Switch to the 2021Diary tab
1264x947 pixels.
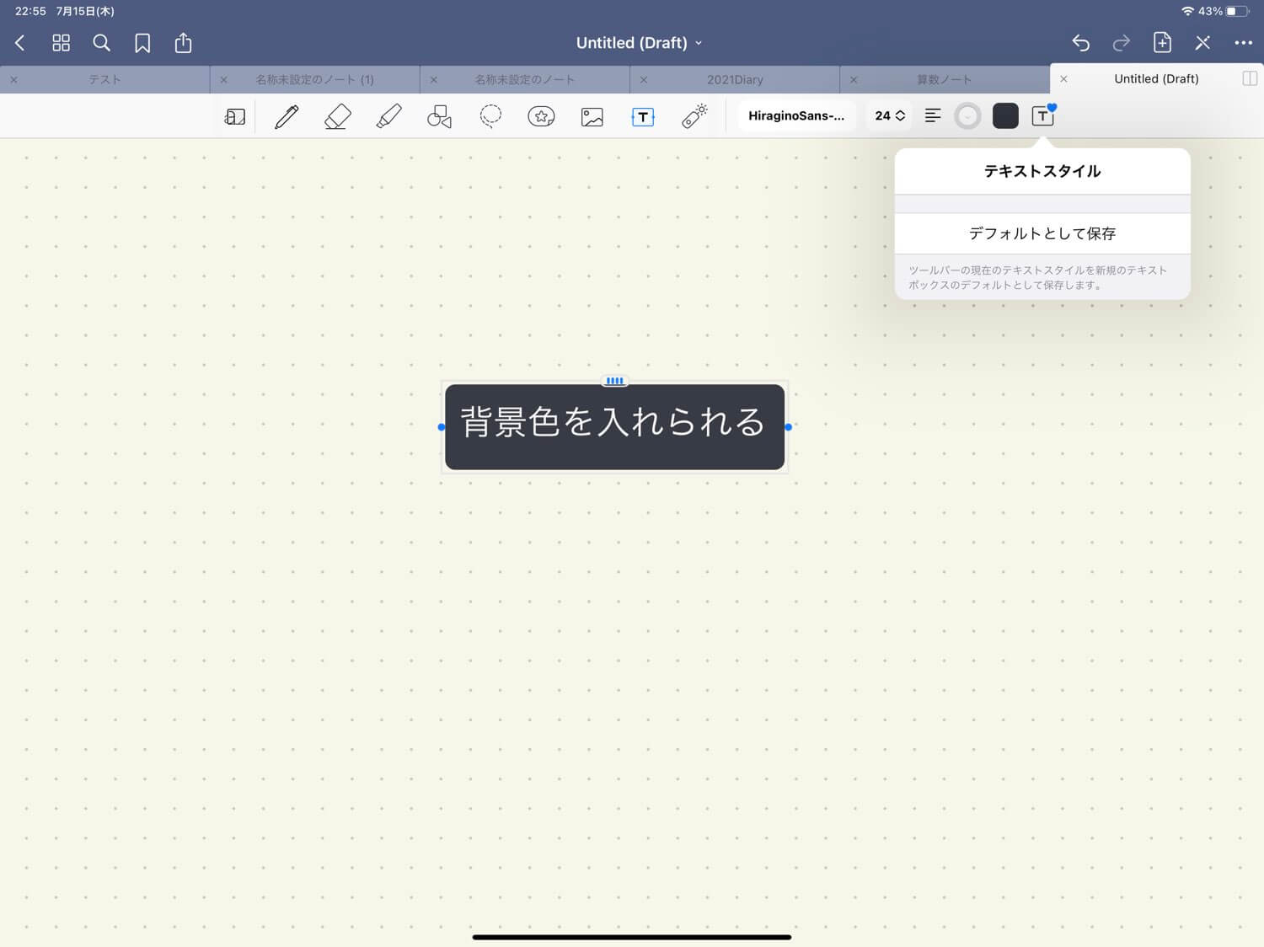tap(735, 79)
